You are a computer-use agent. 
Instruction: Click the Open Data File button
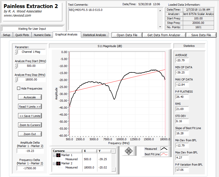(x=127, y=35)
